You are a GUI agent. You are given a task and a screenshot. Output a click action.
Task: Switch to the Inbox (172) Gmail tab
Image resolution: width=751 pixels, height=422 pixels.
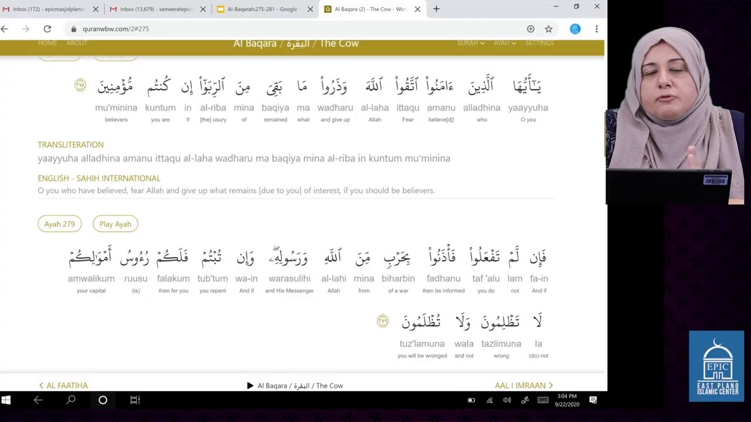(49, 9)
